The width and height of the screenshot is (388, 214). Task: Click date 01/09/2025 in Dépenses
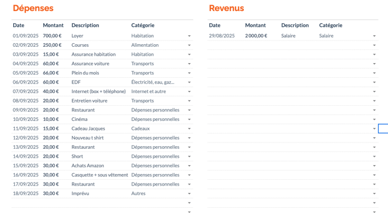click(26, 36)
